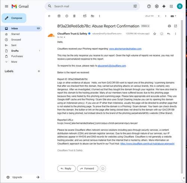Move the email to a folder

click(92, 16)
